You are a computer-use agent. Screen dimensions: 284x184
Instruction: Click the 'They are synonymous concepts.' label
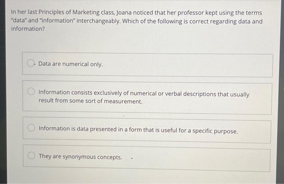[x=81, y=157]
